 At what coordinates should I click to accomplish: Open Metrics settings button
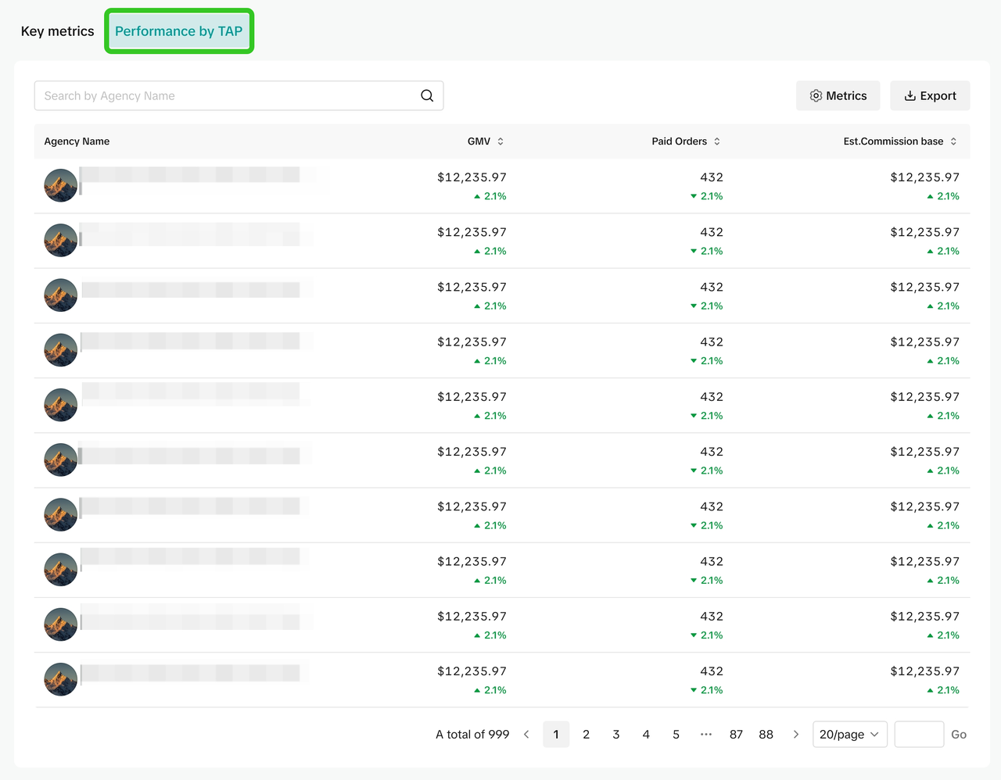pos(838,95)
